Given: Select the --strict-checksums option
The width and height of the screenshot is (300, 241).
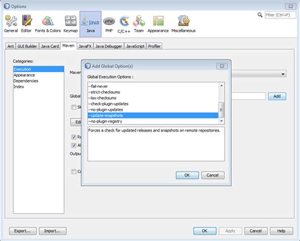Looking at the screenshot, I should (x=153, y=92).
